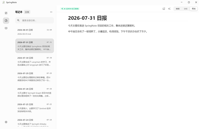Image resolution: width=199 pixels, height=129 pixels.
Task: Click the search magnifier icon
Action: pyautogui.click(x=18, y=20)
